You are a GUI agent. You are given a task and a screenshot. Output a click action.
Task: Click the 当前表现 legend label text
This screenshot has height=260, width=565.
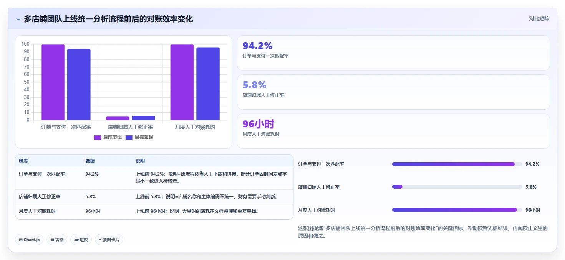click(112, 137)
